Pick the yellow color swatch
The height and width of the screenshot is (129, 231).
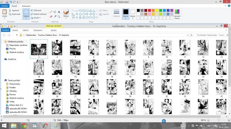point(157,10)
